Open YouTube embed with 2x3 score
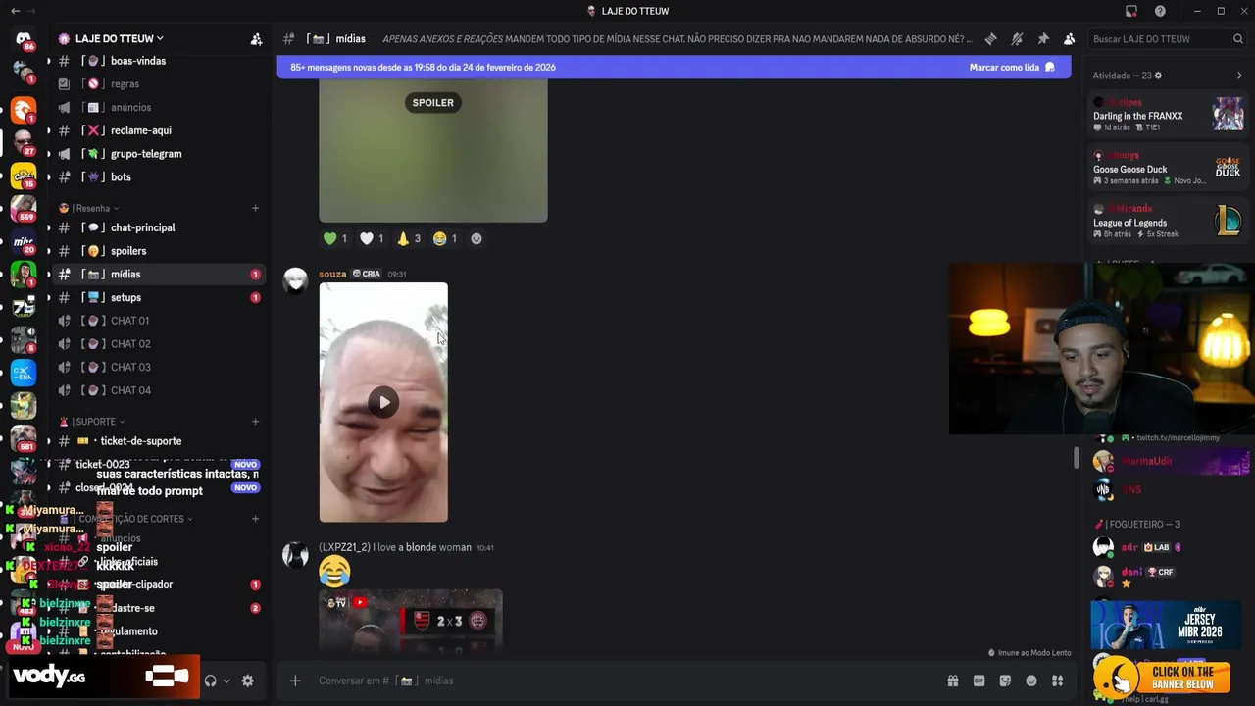This screenshot has width=1255, height=706. (411, 619)
